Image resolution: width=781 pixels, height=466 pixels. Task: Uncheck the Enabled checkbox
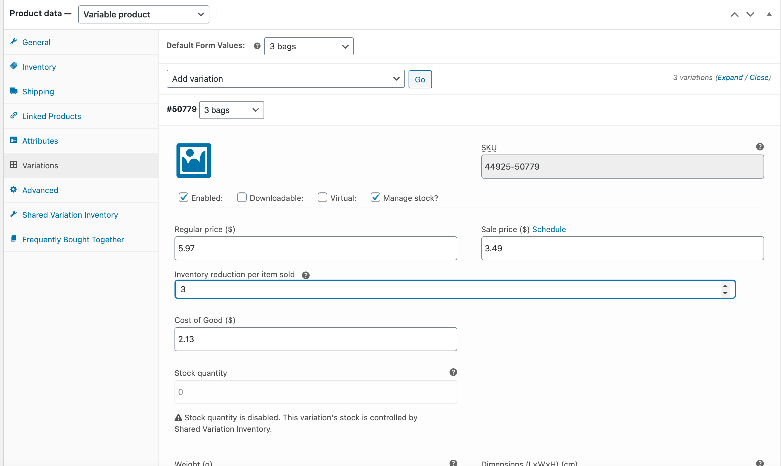(184, 198)
